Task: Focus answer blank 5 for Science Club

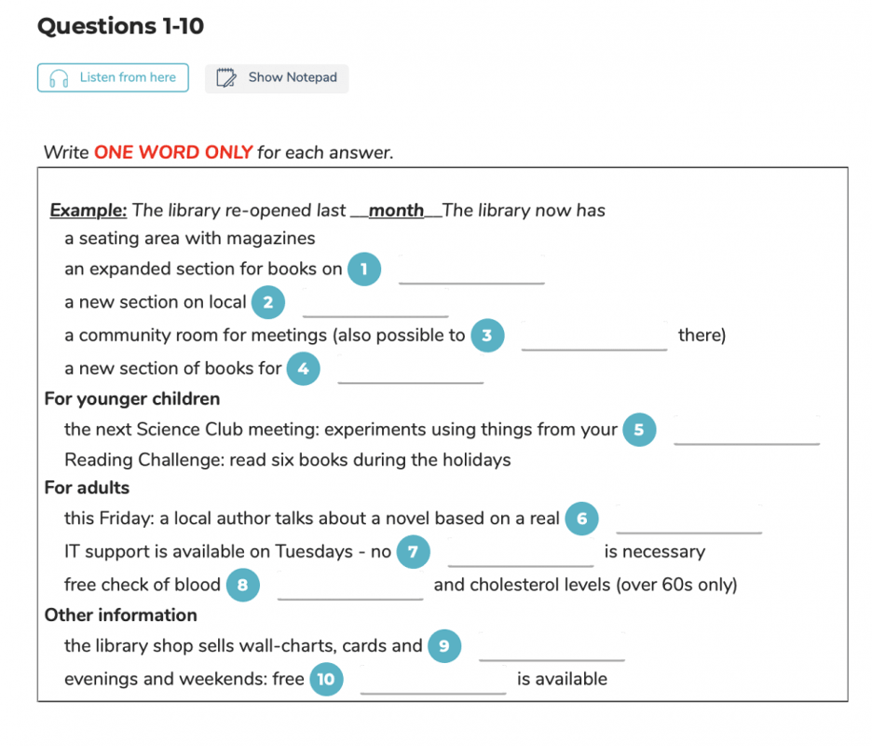Action: pyautogui.click(x=746, y=430)
